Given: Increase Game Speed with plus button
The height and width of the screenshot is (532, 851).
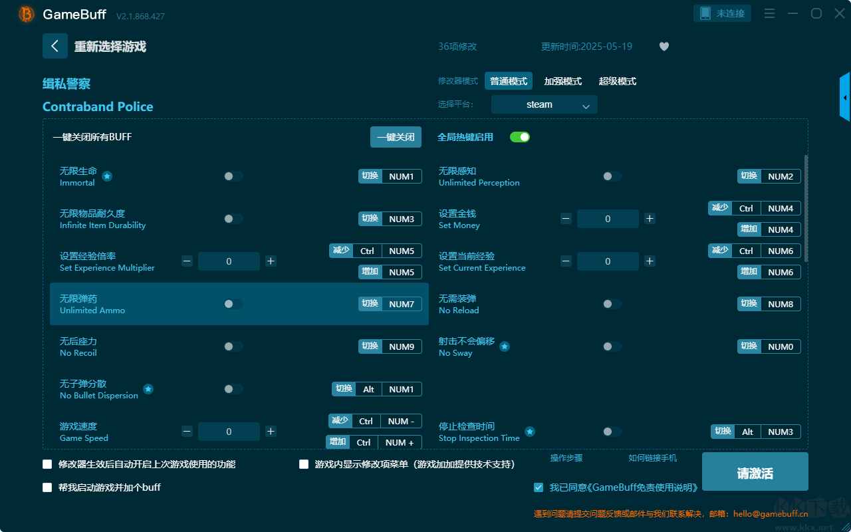Looking at the screenshot, I should [x=271, y=432].
